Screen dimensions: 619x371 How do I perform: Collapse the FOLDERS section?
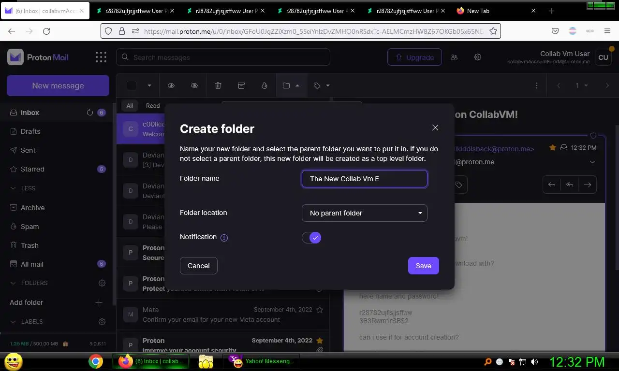tap(29, 283)
